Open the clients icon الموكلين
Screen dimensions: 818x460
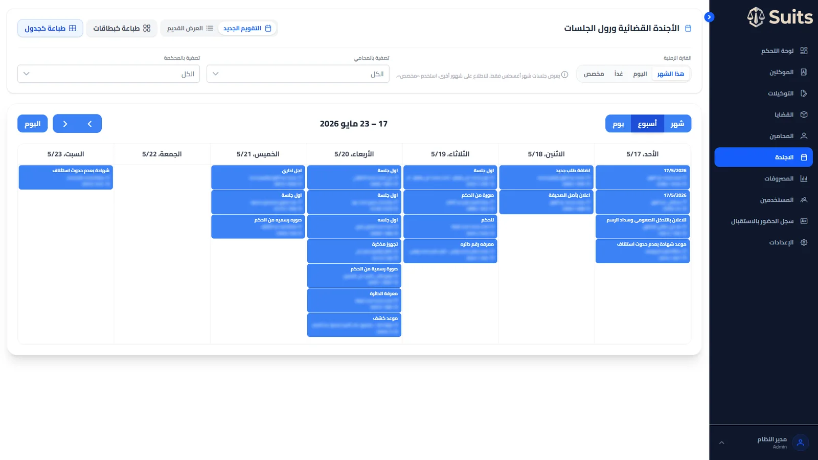point(804,72)
